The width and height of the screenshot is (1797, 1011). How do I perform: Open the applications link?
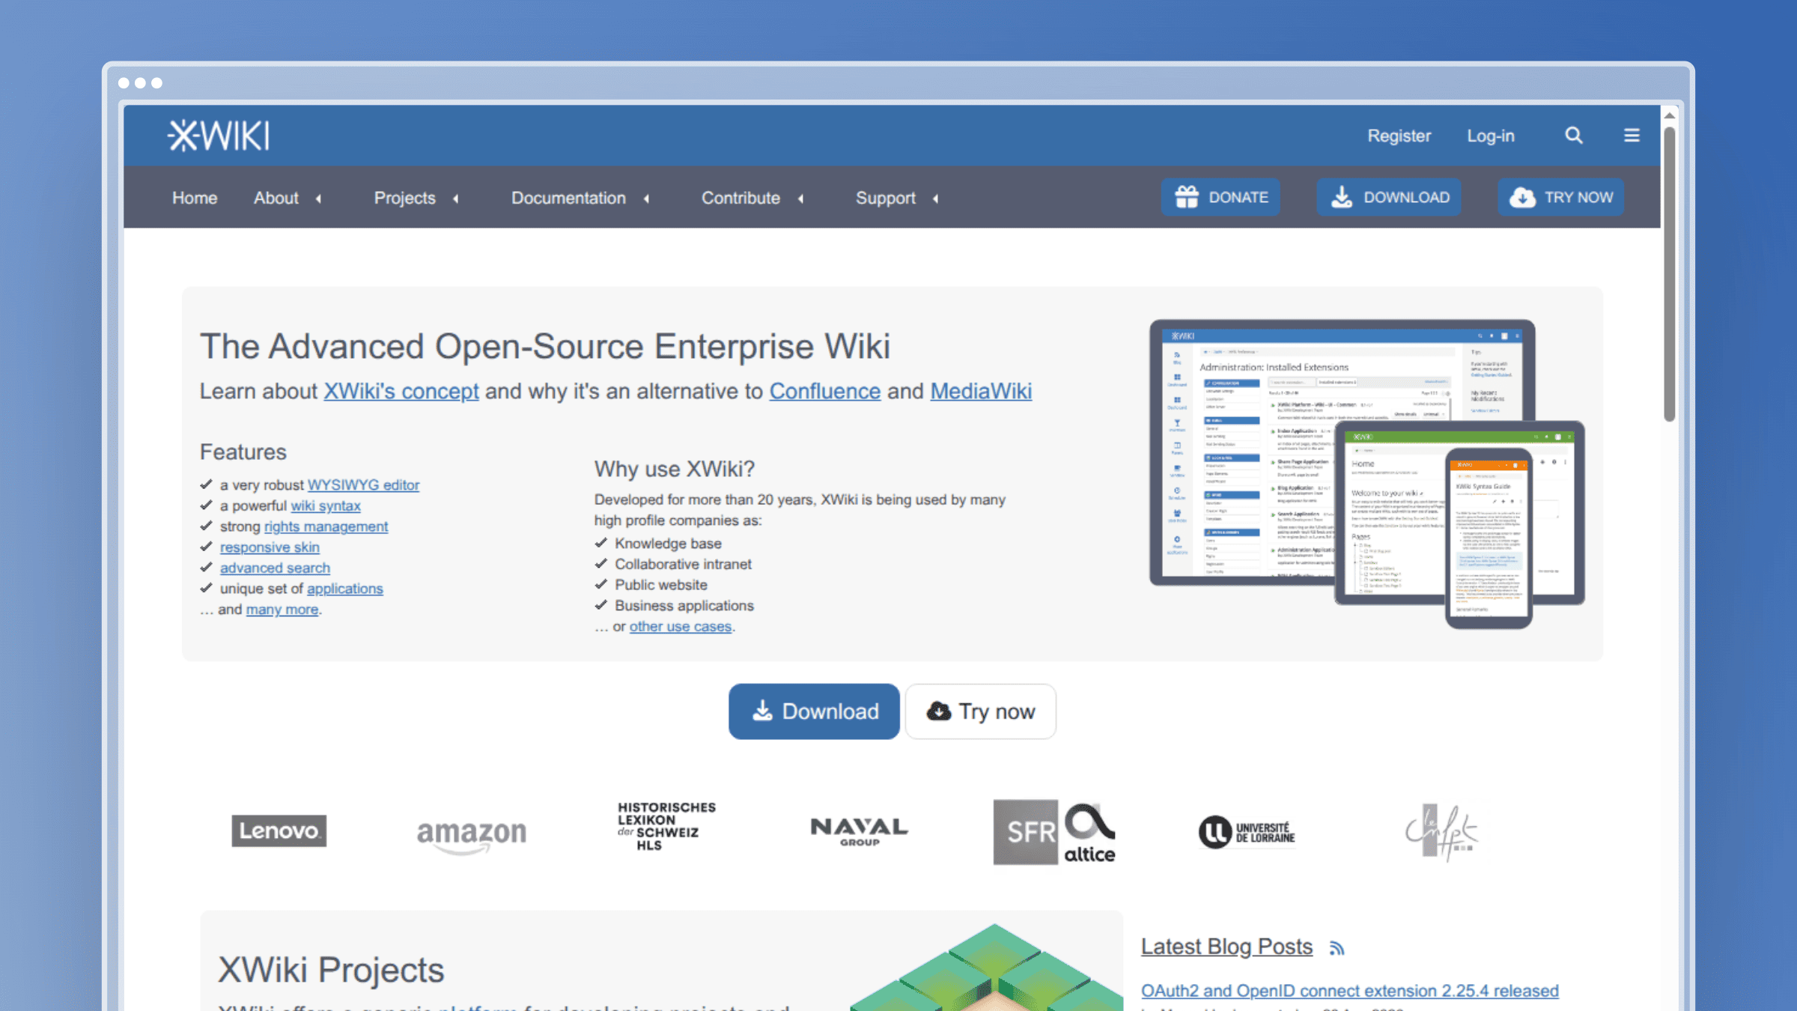pos(344,589)
